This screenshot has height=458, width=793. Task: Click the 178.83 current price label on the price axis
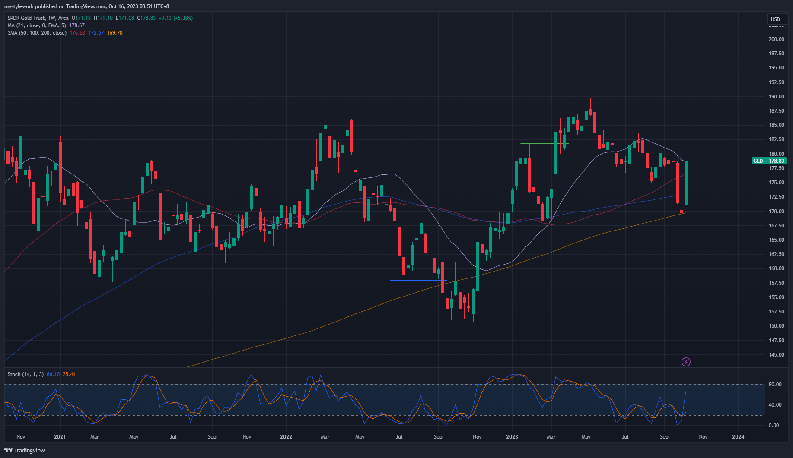pyautogui.click(x=776, y=161)
